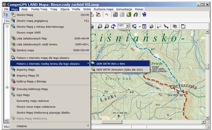Click the map's horizontal scrollbar right arrow
Screen dimensions: 212x130
pos(203,122)
